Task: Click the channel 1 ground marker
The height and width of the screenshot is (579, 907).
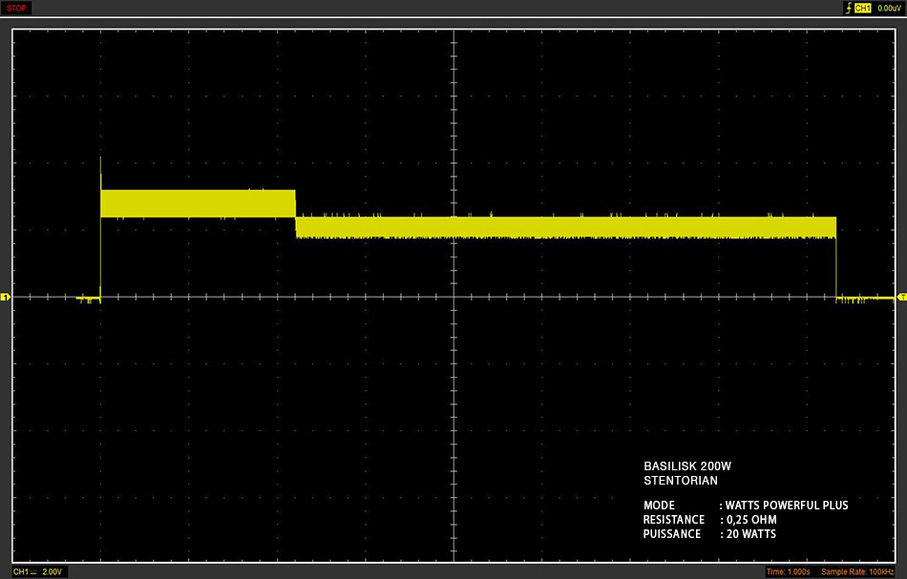Action: tap(5, 297)
